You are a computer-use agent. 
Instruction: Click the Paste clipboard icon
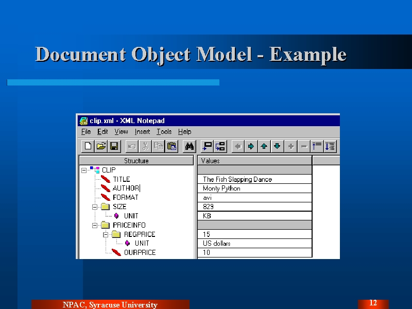pos(171,146)
